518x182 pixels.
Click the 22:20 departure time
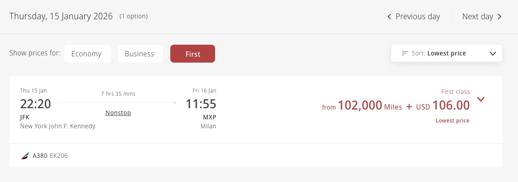35,104
